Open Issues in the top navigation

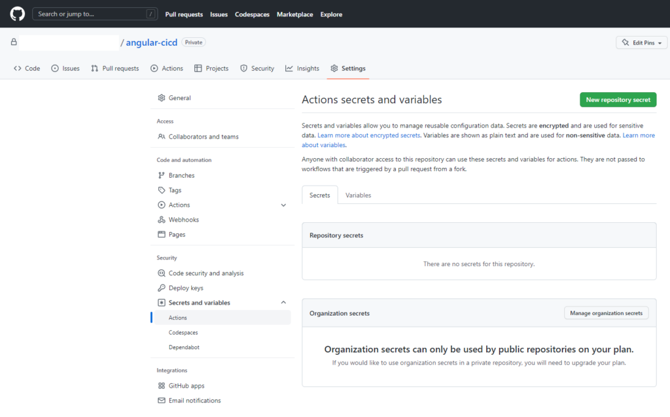[219, 14]
